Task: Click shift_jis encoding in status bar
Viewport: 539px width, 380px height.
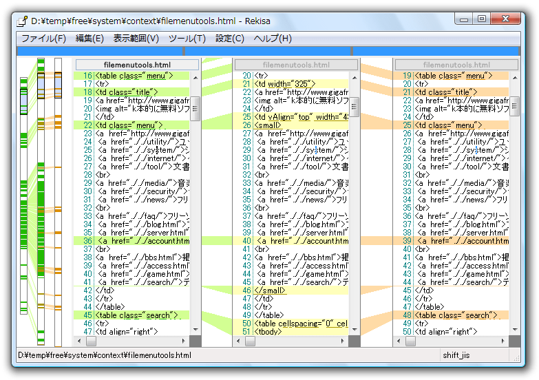Action: point(456,355)
